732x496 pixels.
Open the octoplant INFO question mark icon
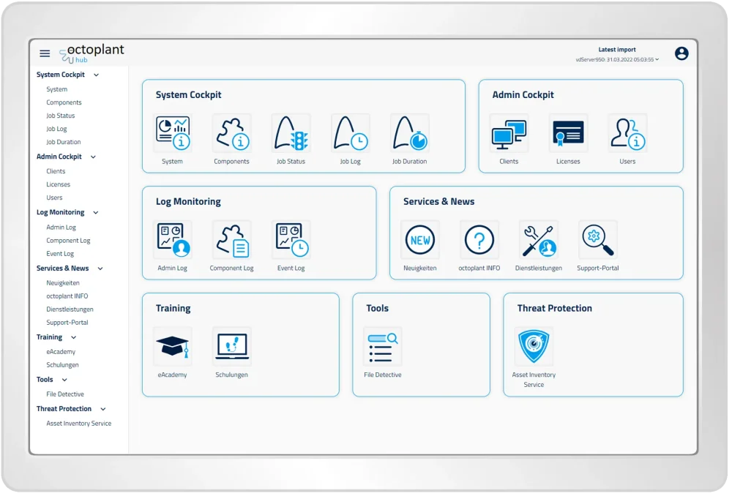pyautogui.click(x=479, y=240)
